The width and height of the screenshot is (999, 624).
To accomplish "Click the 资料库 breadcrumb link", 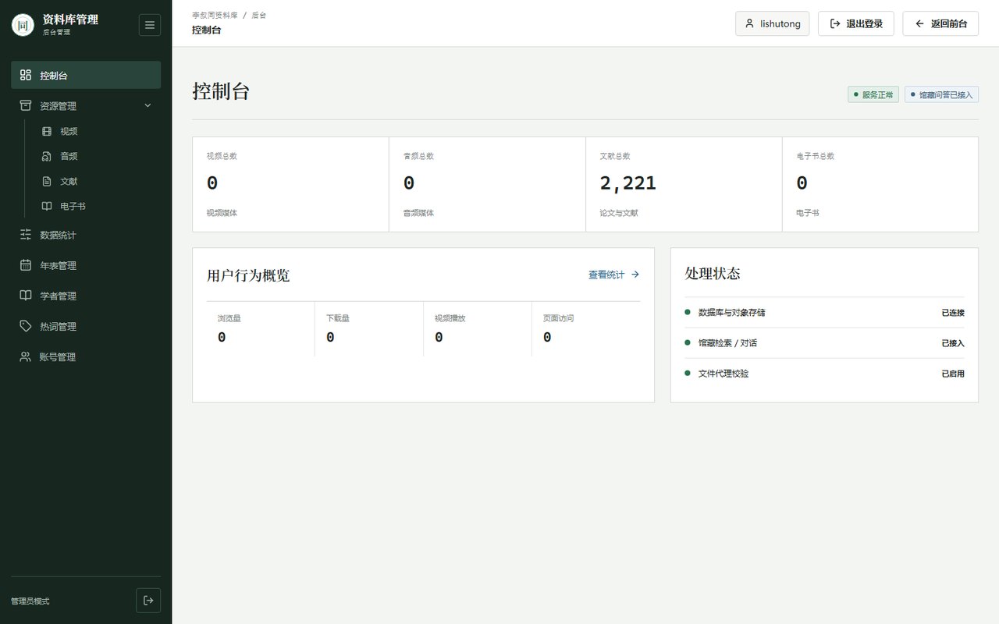I will point(215,15).
